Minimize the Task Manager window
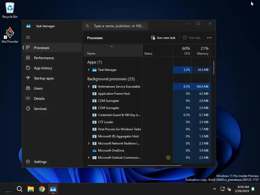260x195 pixels. (x=187, y=24)
